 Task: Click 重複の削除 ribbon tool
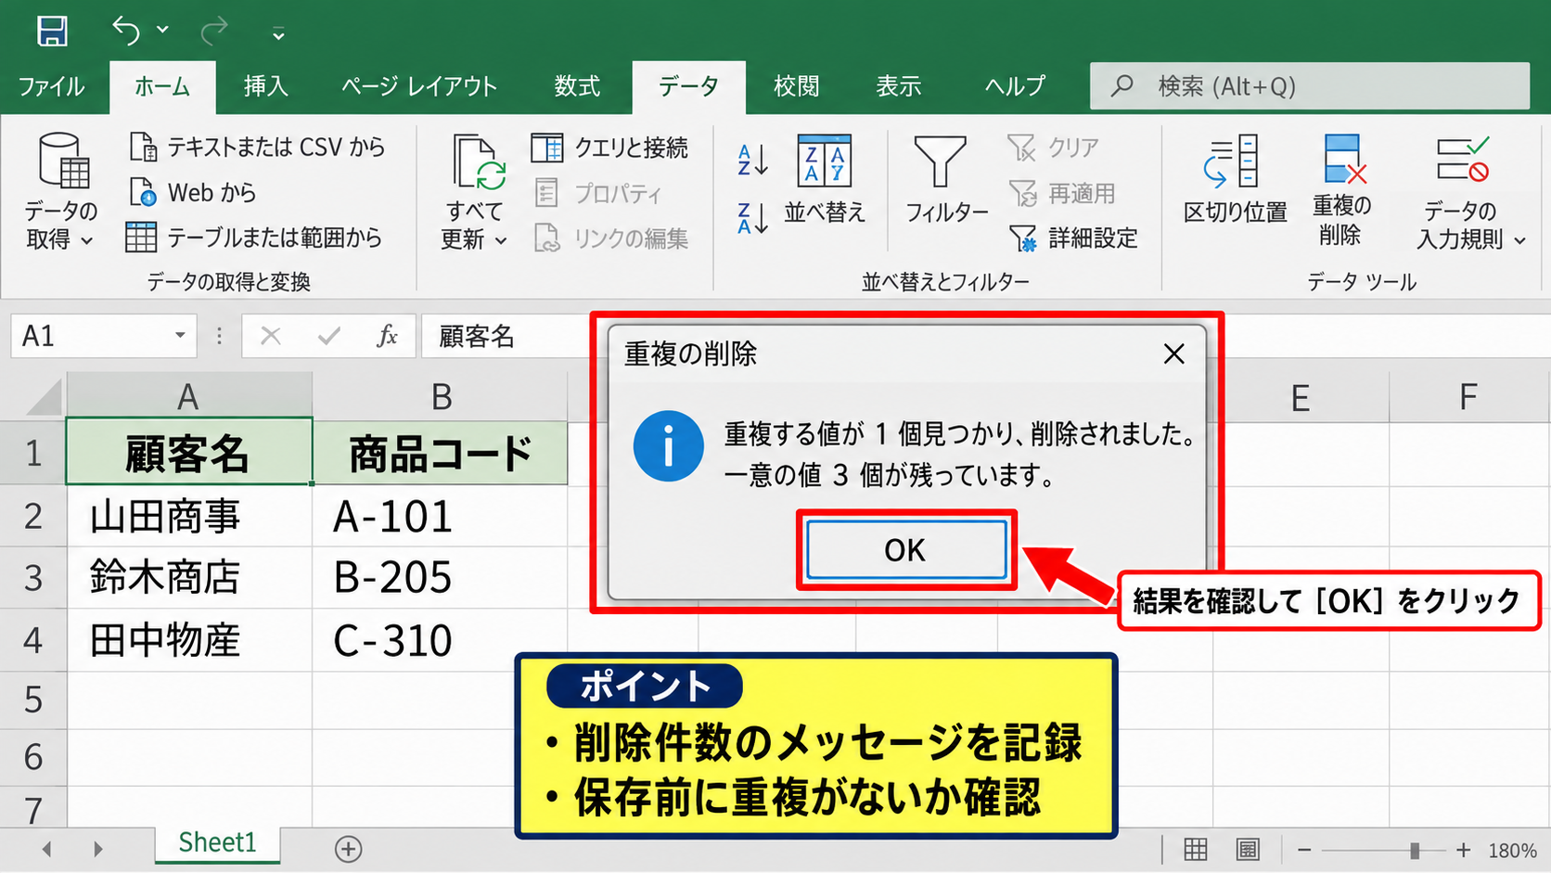(1341, 190)
